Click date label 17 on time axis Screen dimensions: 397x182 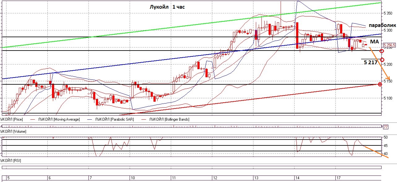click(338, 178)
